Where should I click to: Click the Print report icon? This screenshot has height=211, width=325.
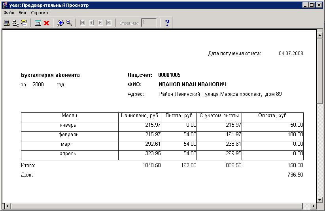tap(6, 23)
